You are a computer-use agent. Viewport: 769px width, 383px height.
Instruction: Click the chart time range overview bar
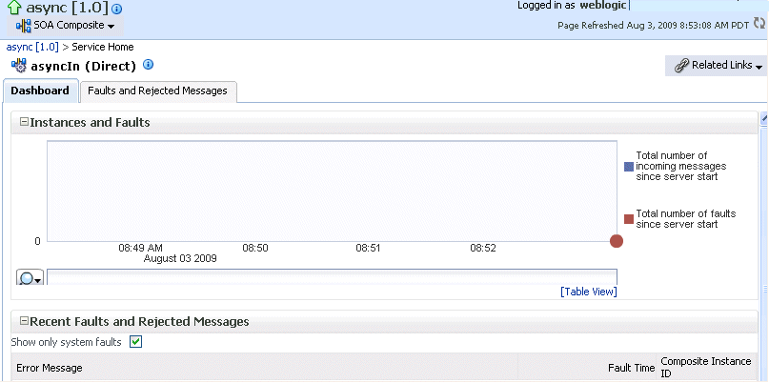click(x=332, y=277)
